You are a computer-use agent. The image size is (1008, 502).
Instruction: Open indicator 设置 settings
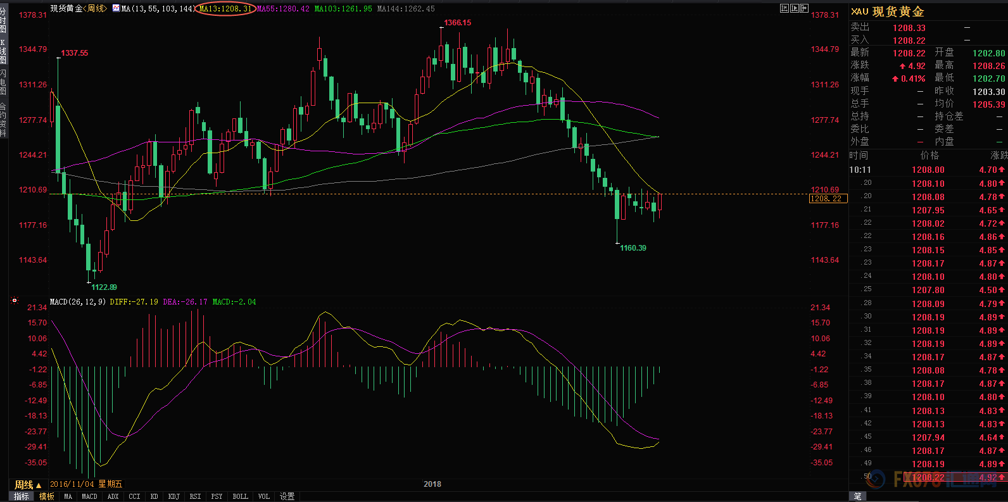coord(287,497)
